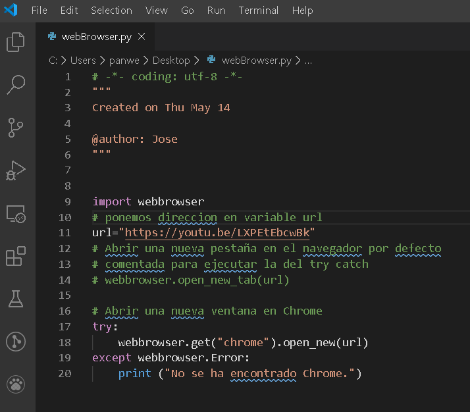The height and width of the screenshot is (412, 470).
Task: Click 'Created on Thu May 14' text
Action: pos(161,107)
